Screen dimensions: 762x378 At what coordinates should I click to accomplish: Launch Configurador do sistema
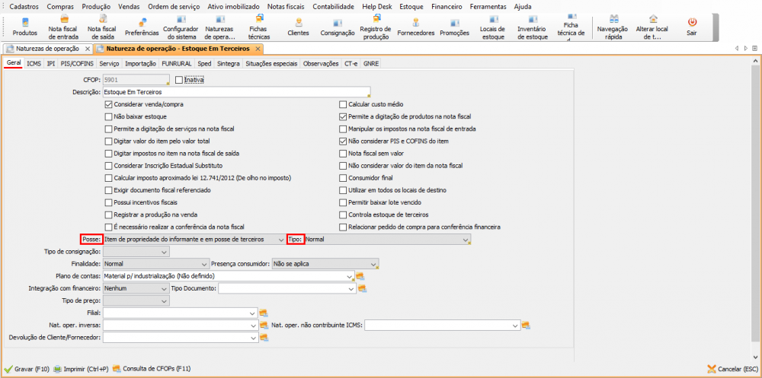[x=180, y=27]
